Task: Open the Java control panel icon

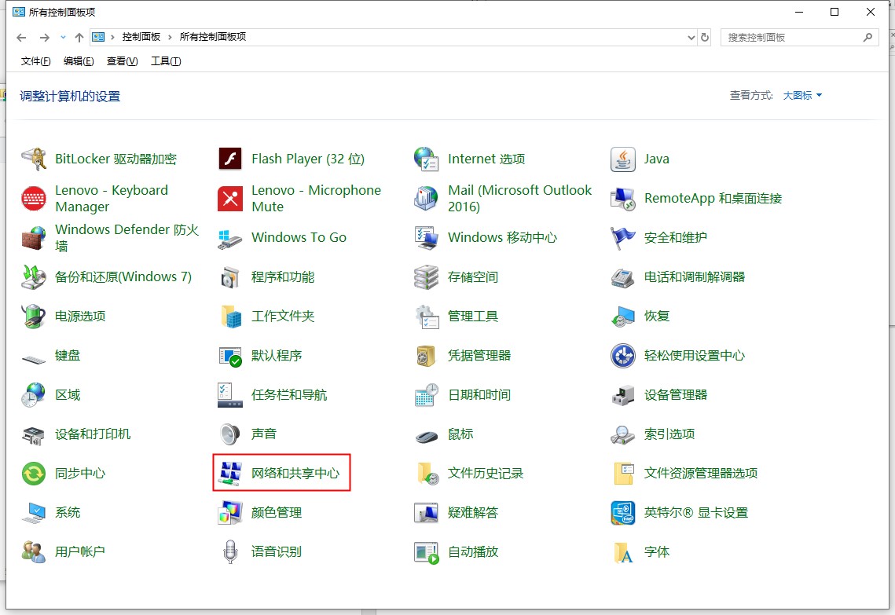Action: pyautogui.click(x=623, y=159)
